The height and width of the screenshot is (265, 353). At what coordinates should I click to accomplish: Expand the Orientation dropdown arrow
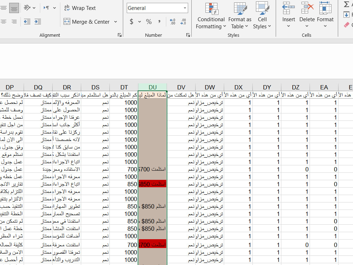[34, 8]
